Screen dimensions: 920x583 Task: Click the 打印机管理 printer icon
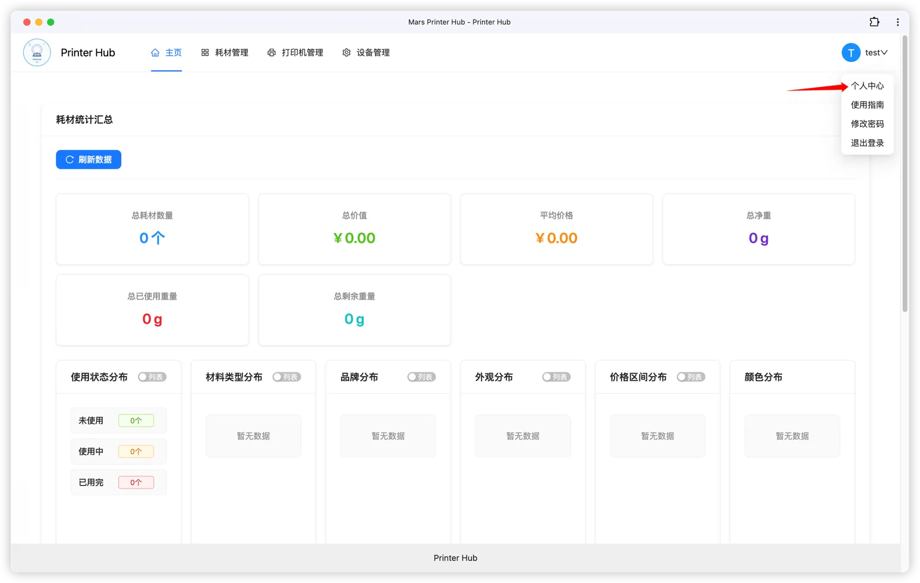[272, 52]
